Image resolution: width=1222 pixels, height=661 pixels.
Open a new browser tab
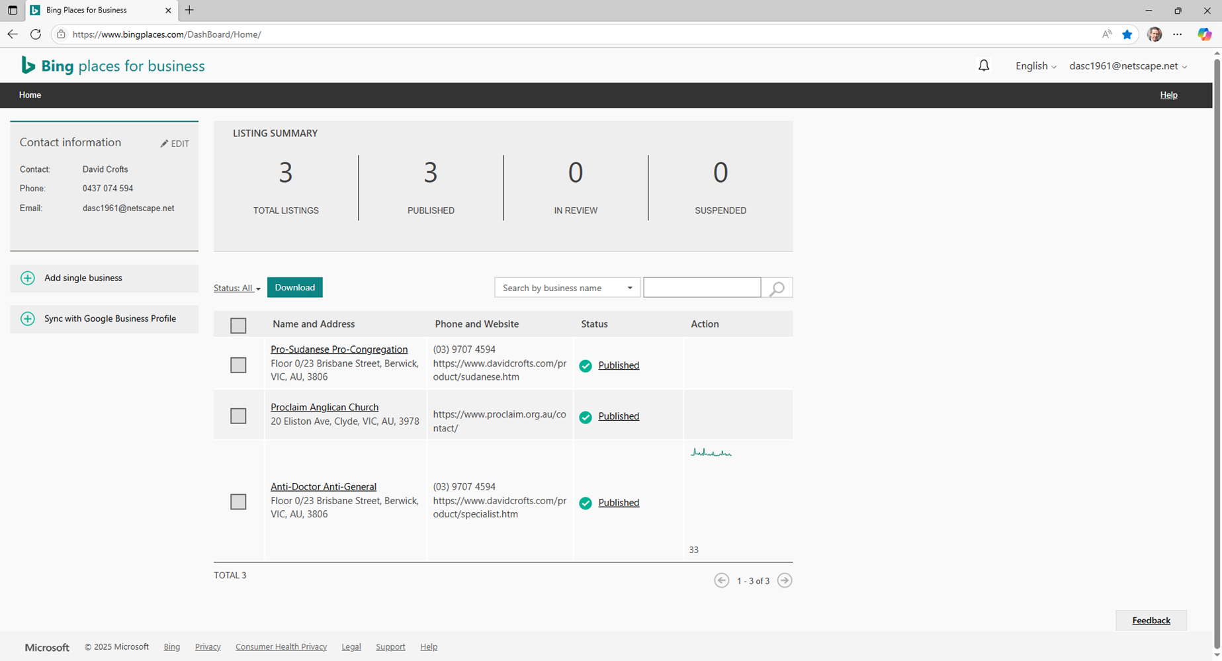click(189, 10)
